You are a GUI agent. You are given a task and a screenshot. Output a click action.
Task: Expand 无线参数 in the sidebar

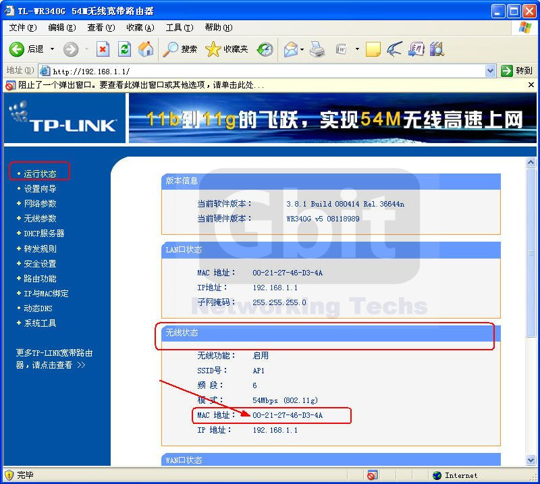(40, 219)
